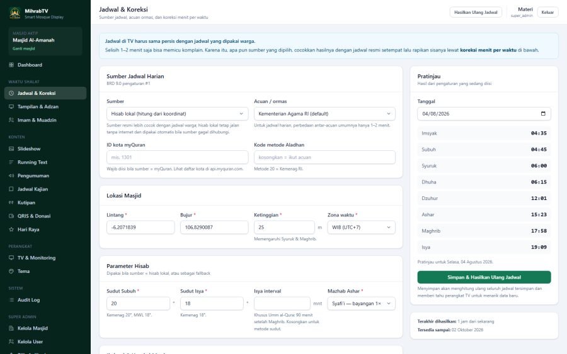Click the star icon beside Hari Raya
This screenshot has height=354, width=567.
11,230
